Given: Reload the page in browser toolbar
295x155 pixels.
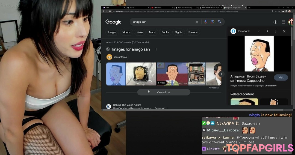Looking at the screenshot, I should click(x=110, y=11).
